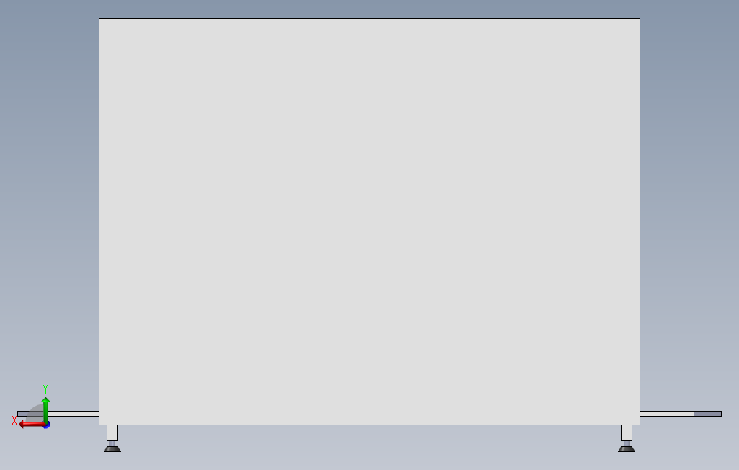Click the green Y axis label
The height and width of the screenshot is (470, 739).
(x=45, y=389)
